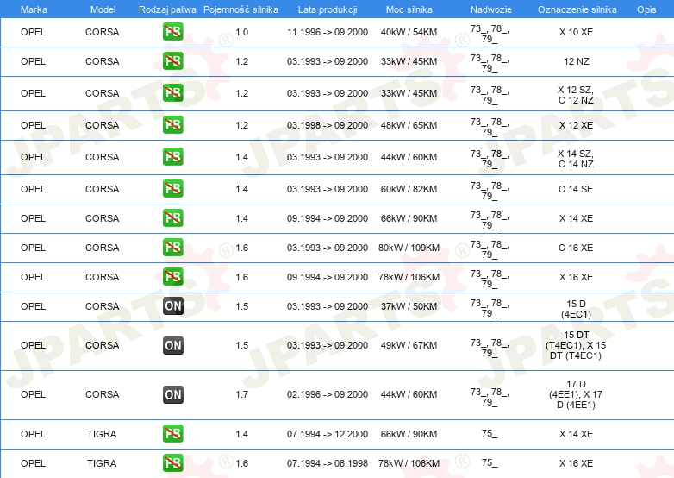Viewport: 674px width, 478px height.
Task: Click the Moc silnika column header
Action: [x=409, y=9]
